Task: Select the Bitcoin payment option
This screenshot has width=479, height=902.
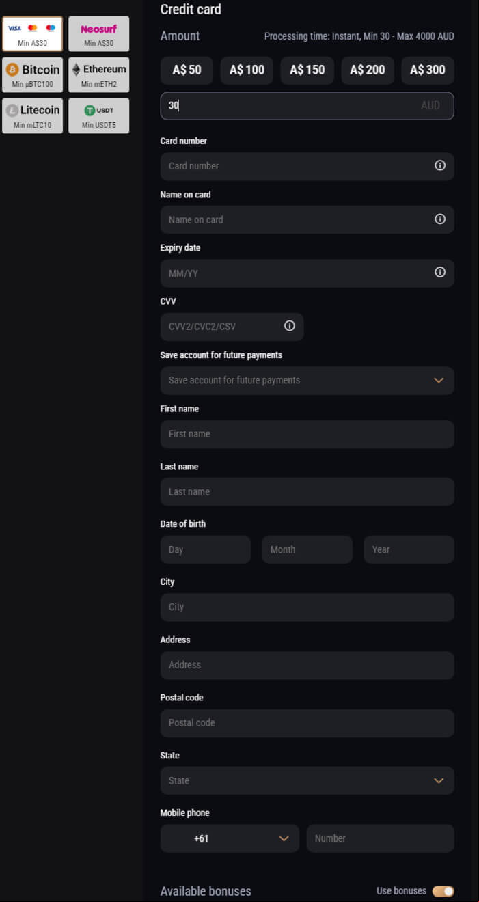Action: point(32,75)
